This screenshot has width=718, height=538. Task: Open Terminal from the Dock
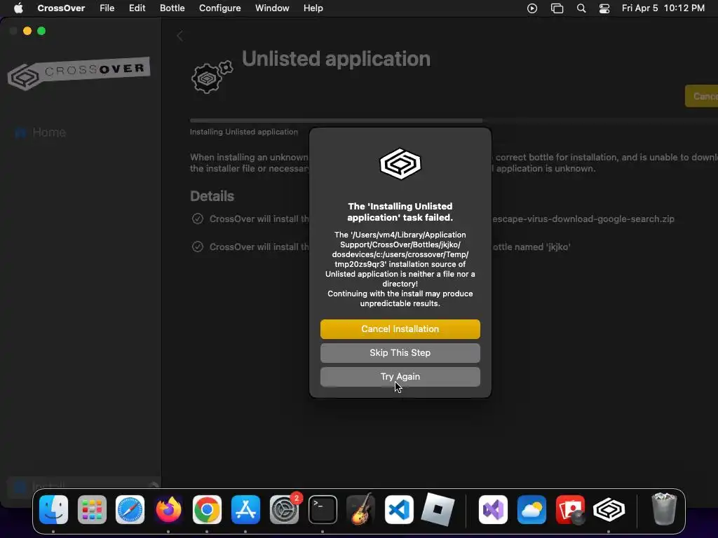[323, 509]
